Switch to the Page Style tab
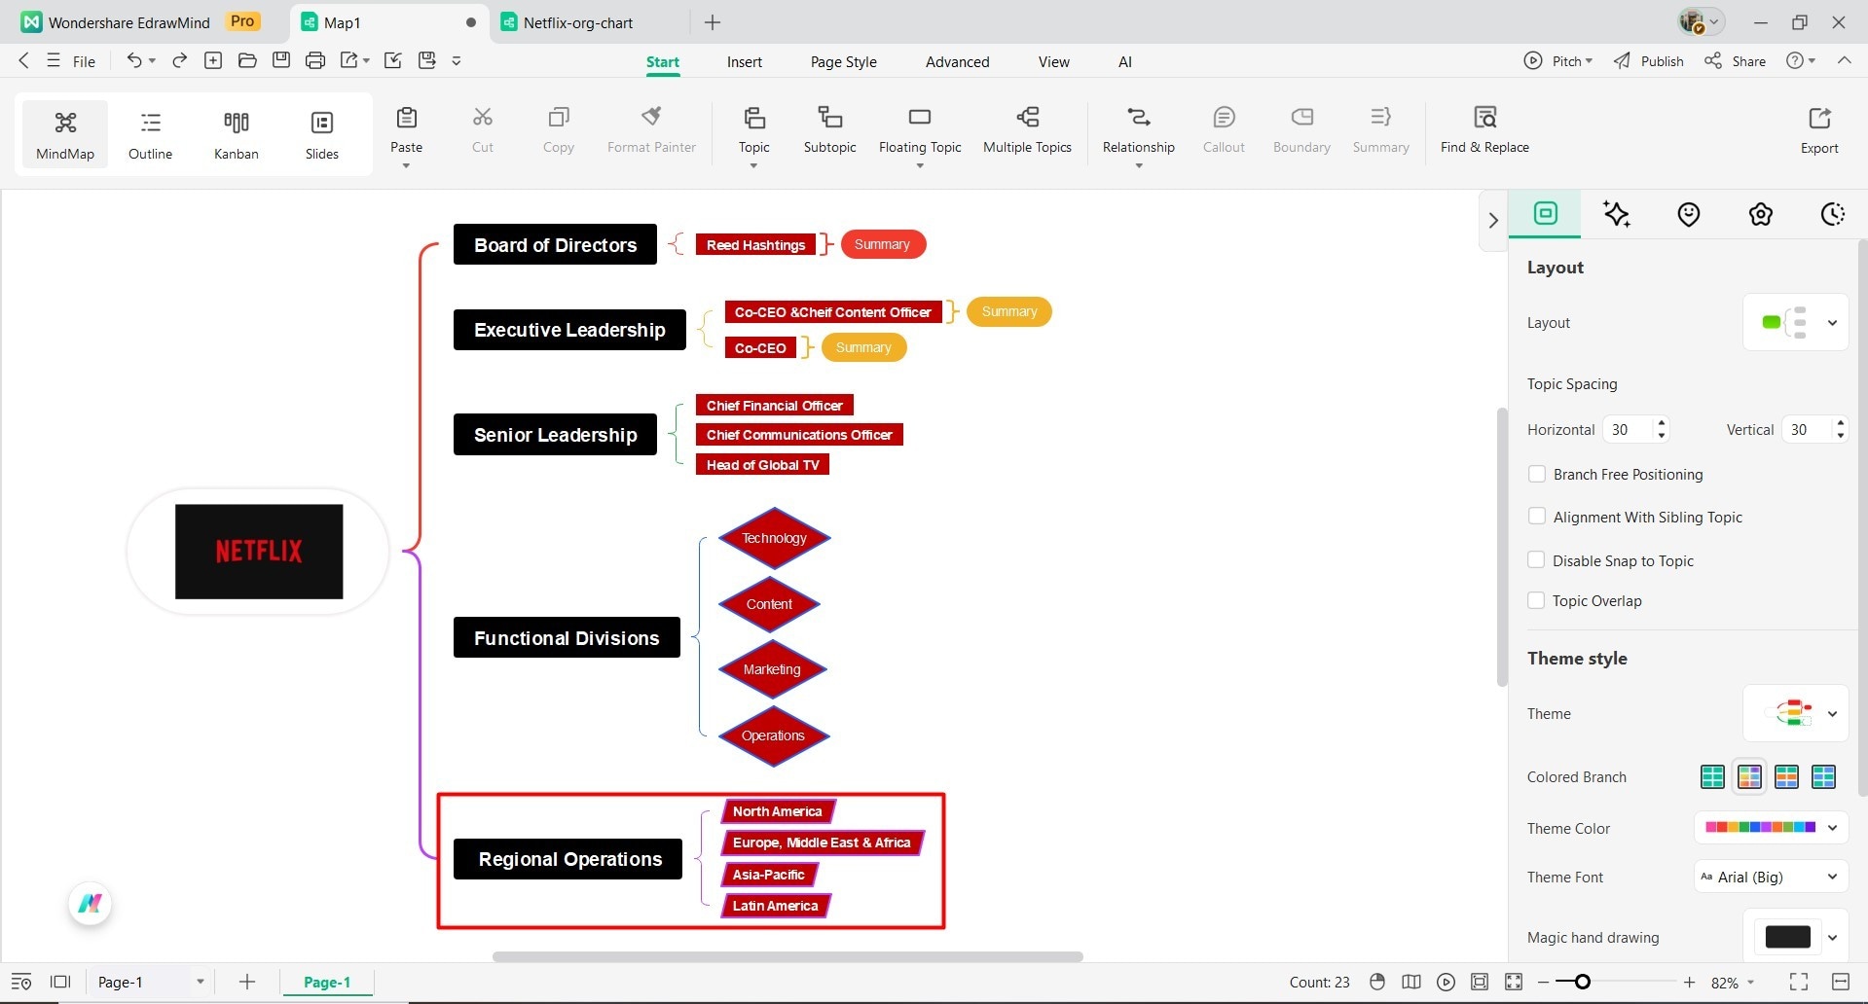 click(x=844, y=61)
